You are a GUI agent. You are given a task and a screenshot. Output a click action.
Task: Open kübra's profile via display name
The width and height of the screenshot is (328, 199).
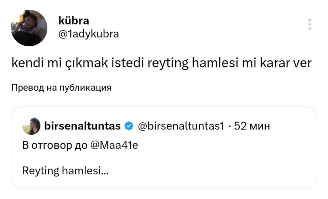(73, 21)
